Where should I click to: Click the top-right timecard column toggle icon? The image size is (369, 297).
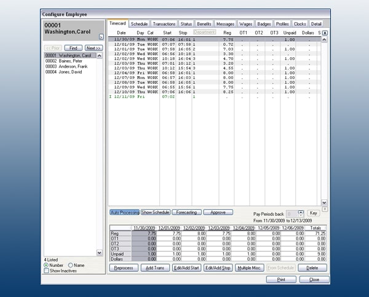coord(325,33)
